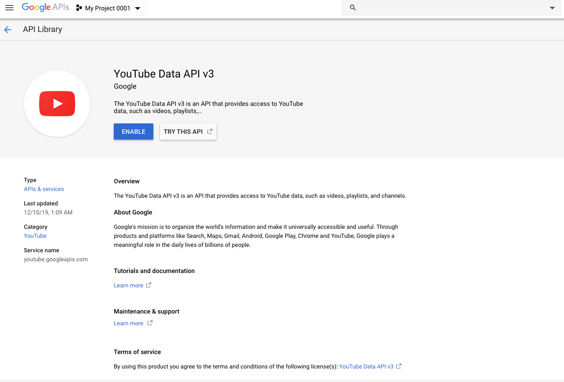Expand the search bar dropdown arrow
This screenshot has height=382, width=564.
pos(552,8)
